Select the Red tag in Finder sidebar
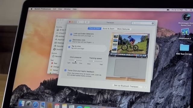 click(x=54, y=63)
